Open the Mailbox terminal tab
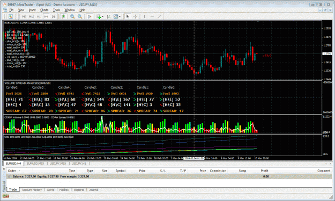335x201 pixels. (64, 190)
